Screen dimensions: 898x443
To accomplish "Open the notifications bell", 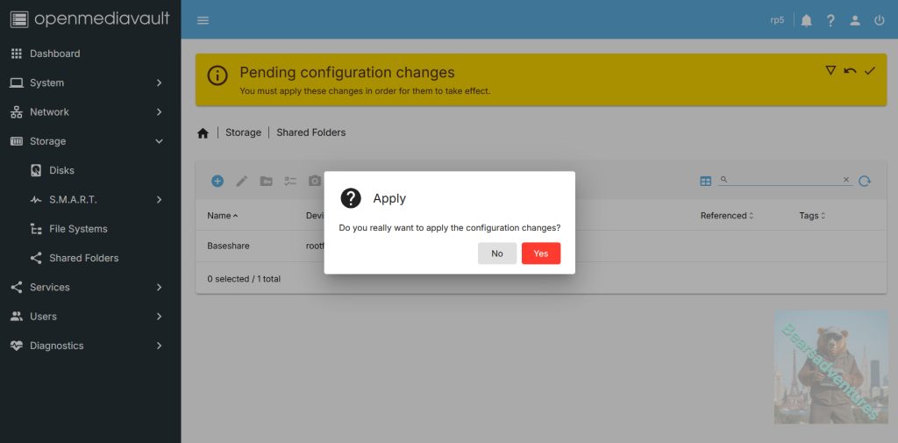I will coord(806,20).
